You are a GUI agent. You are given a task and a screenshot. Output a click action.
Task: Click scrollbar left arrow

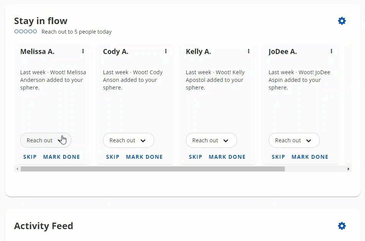point(17,169)
